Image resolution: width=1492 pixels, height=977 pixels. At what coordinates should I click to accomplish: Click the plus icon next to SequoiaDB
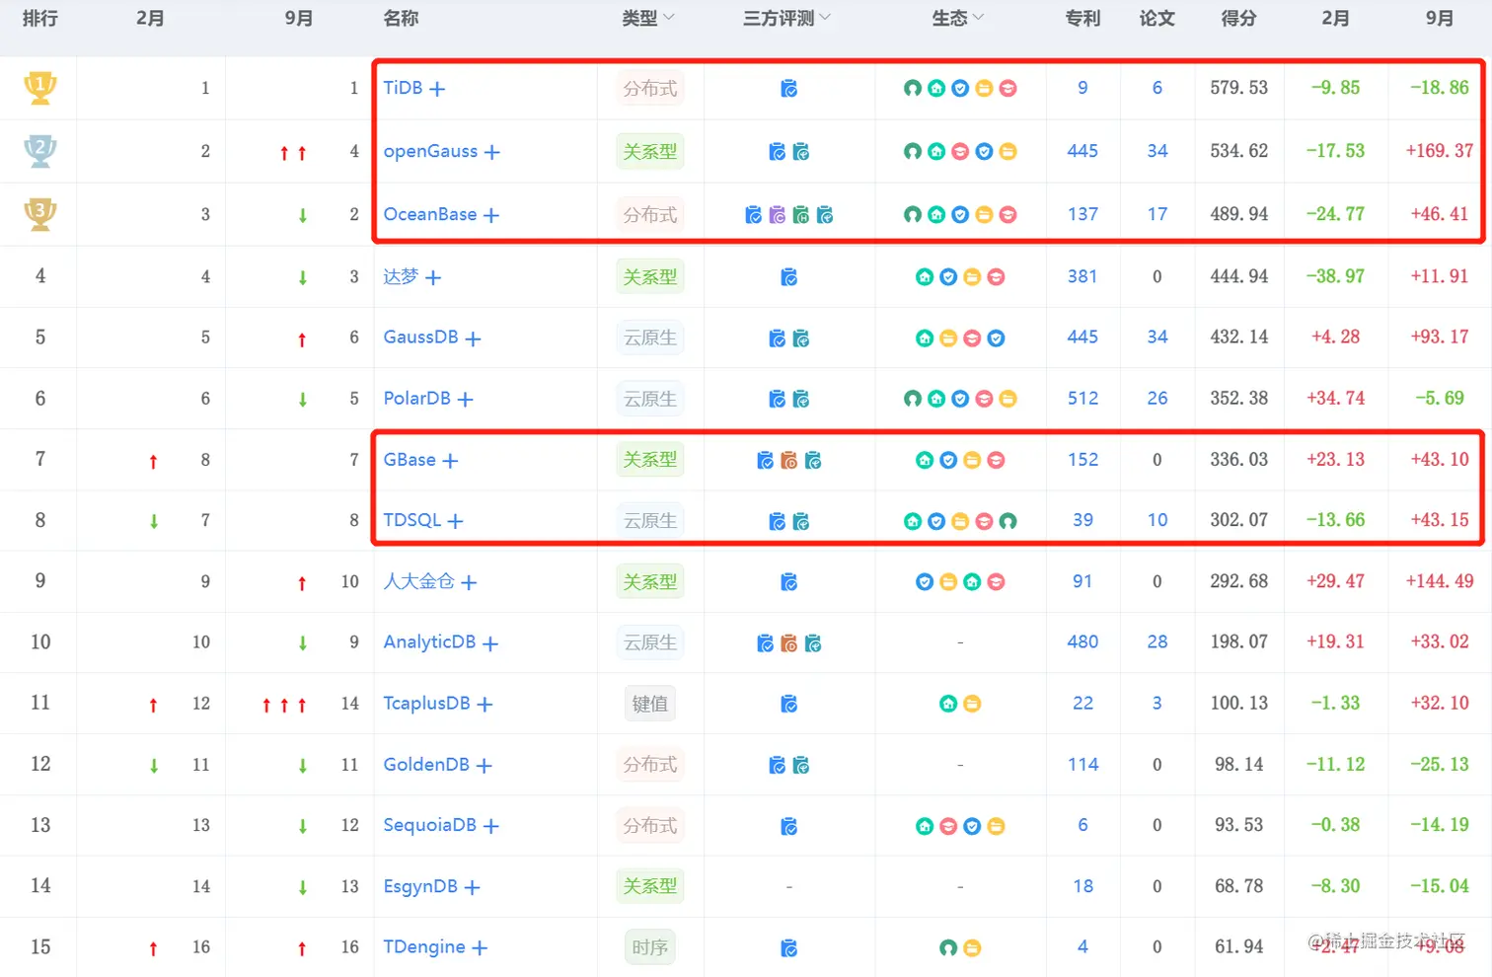[x=491, y=826]
